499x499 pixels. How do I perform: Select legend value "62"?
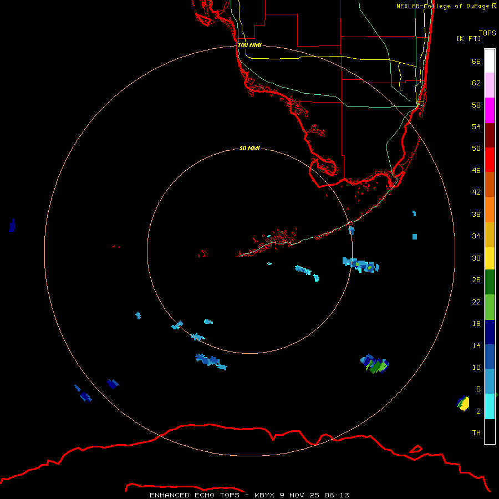coord(476,83)
